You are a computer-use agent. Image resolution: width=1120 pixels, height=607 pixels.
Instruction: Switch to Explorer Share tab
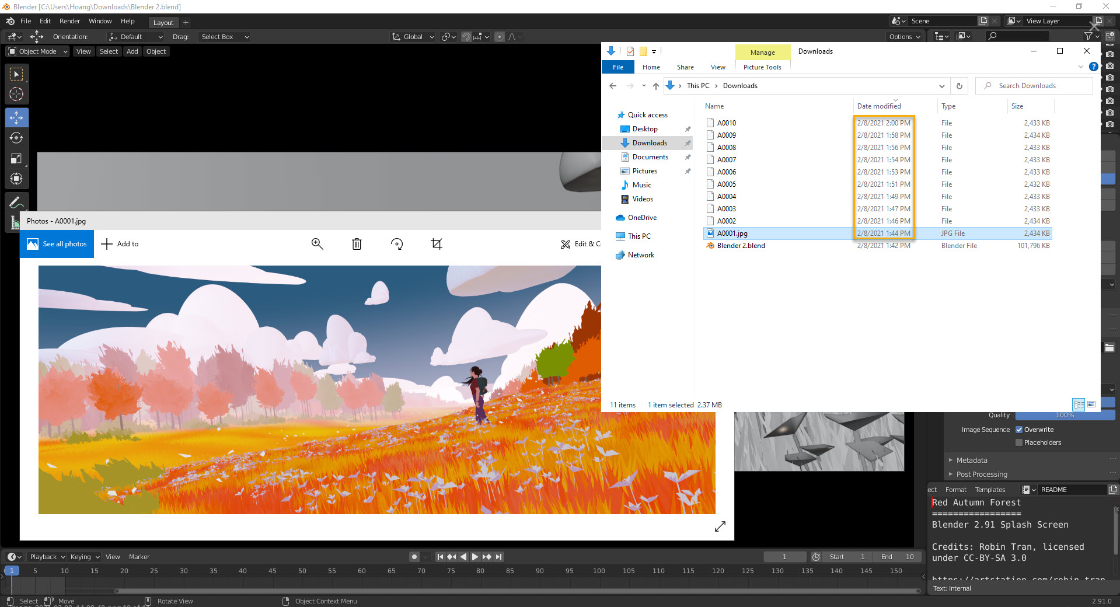(x=685, y=67)
